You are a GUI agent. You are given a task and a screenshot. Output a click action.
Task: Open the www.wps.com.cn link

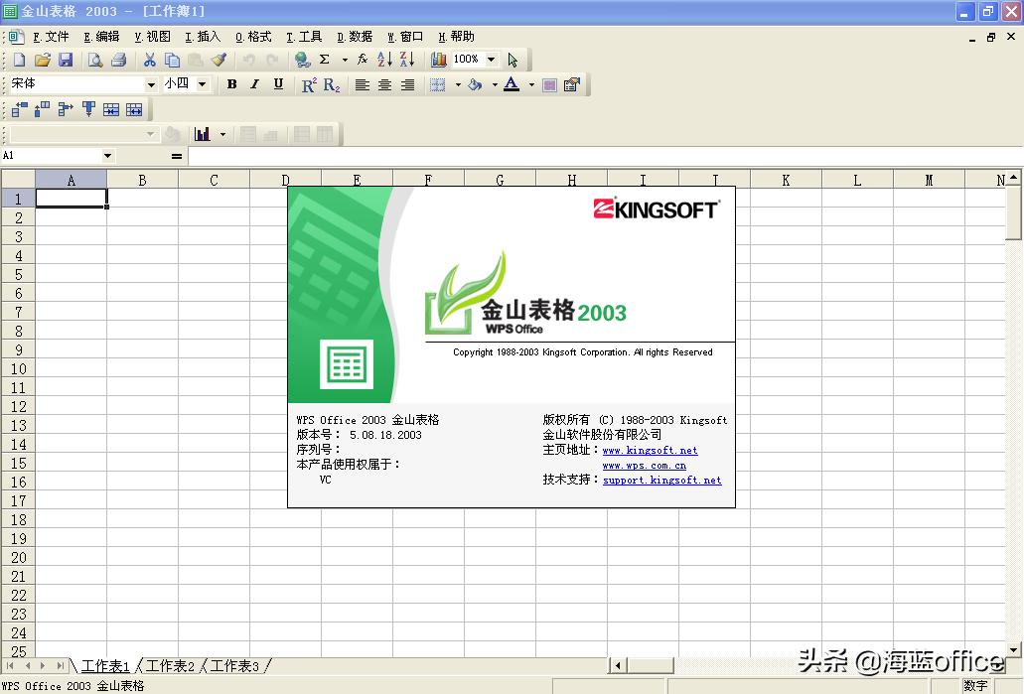644,466
